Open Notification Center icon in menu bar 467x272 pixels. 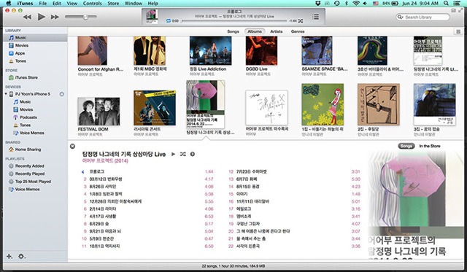(457, 3)
